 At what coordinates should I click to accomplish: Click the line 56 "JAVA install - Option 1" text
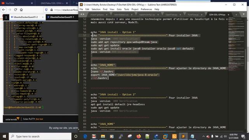pos(117,32)
